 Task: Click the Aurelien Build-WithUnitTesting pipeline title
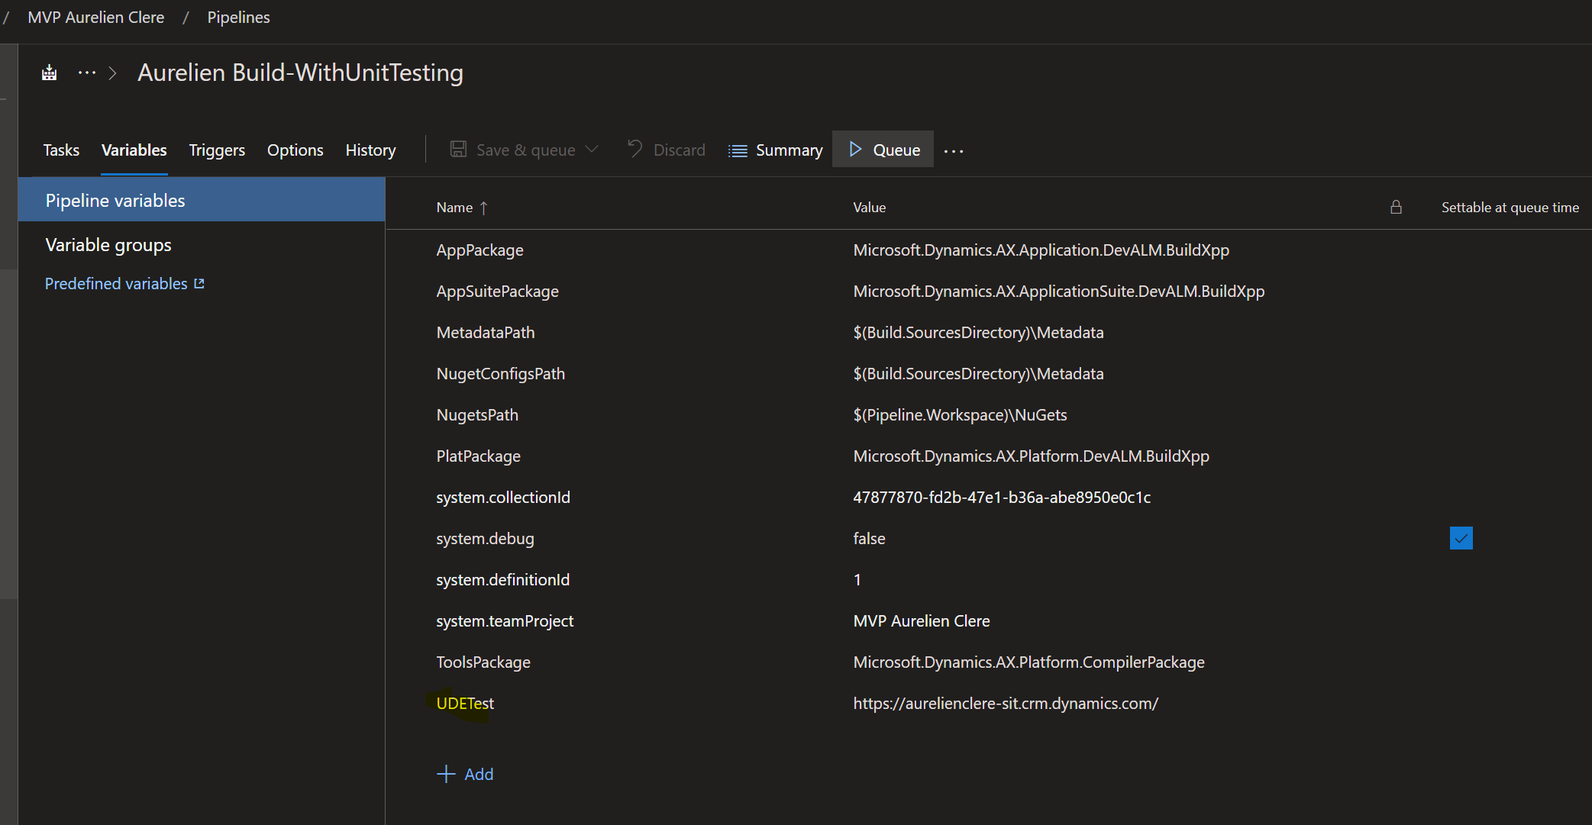(300, 73)
